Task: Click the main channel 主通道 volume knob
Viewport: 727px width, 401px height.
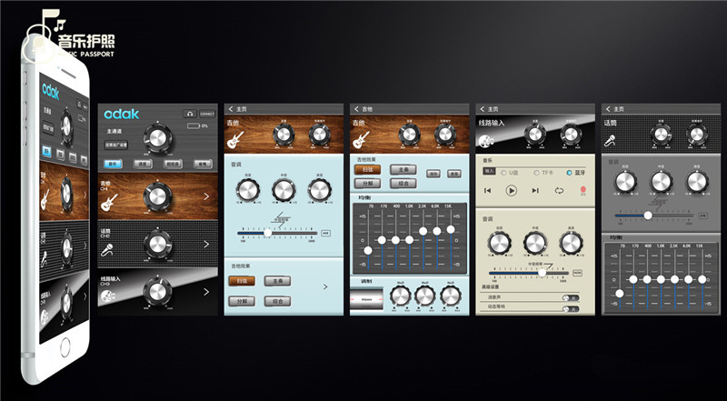Action: coord(157,137)
